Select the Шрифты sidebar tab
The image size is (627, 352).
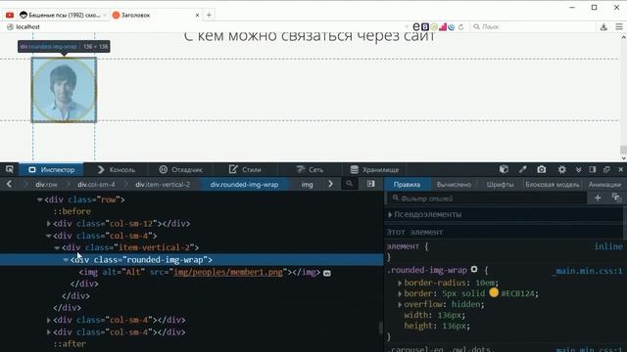500,185
